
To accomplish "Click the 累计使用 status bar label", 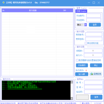I will click(86, 103).
